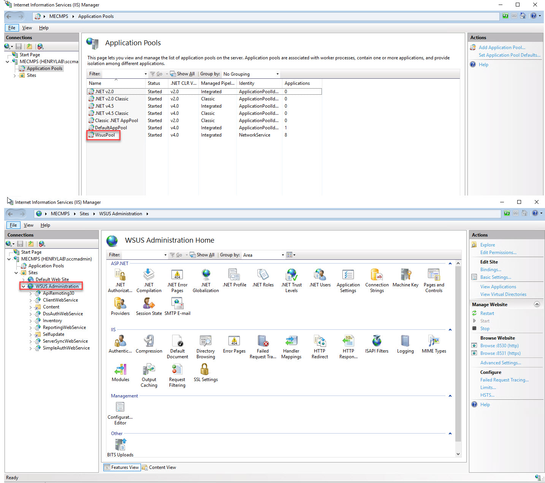This screenshot has height=483, width=545.
Task: Collapse the WSUS Administration tree node
Action: point(24,286)
